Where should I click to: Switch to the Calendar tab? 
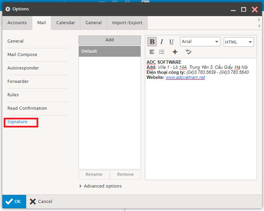point(66,23)
